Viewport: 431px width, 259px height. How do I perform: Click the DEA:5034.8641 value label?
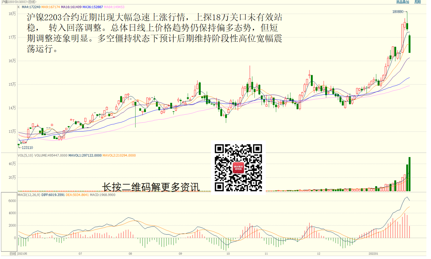coord(78,195)
